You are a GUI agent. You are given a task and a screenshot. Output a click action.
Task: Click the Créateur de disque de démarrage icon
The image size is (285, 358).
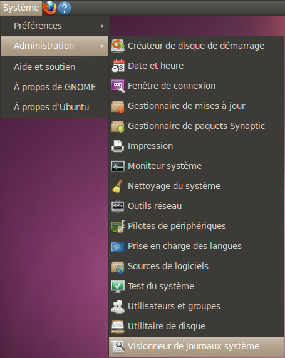(118, 46)
